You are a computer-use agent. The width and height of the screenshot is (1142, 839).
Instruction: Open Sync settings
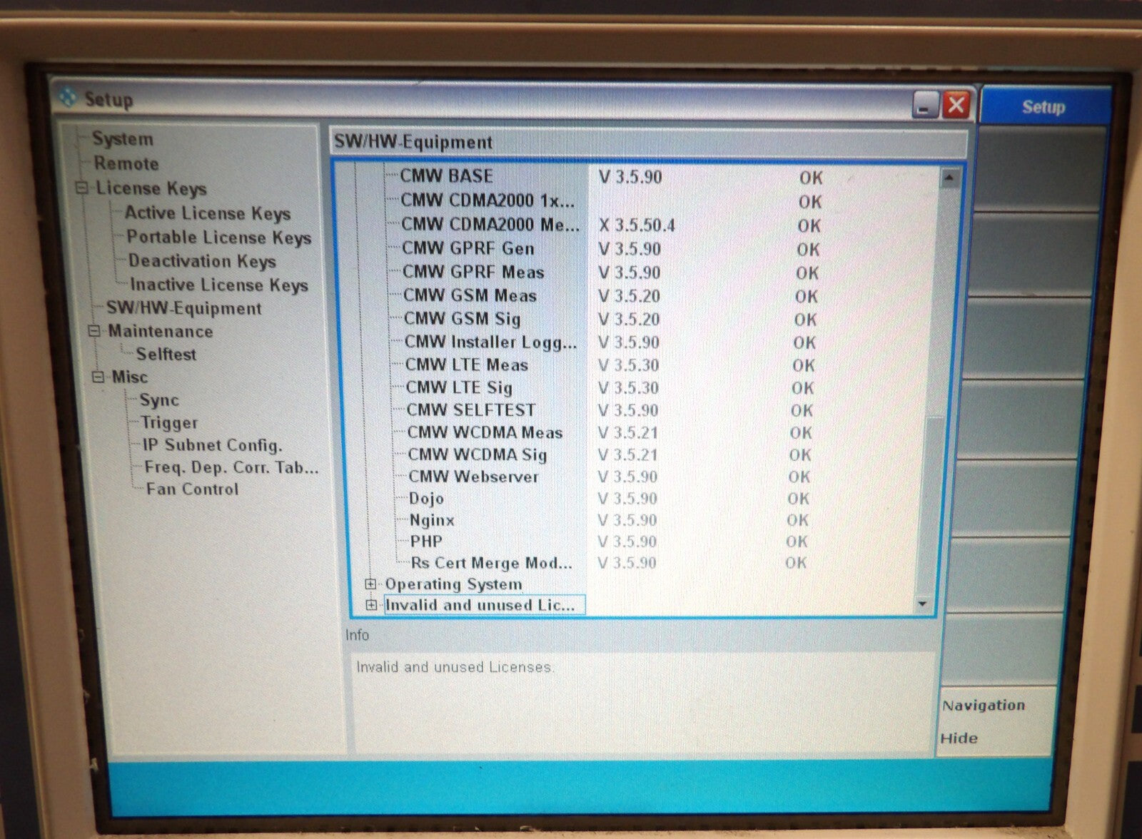(158, 400)
